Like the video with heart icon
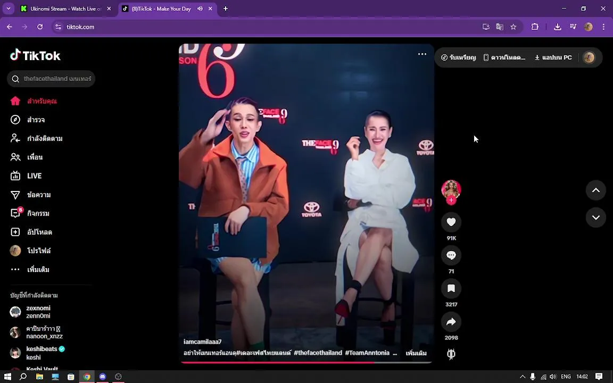613x383 pixels. 451,222
